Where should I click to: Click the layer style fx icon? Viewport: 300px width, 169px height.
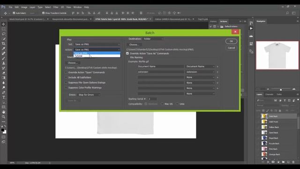coord(268,162)
